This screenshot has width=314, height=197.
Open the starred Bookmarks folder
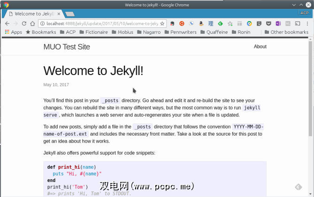tap(41, 32)
